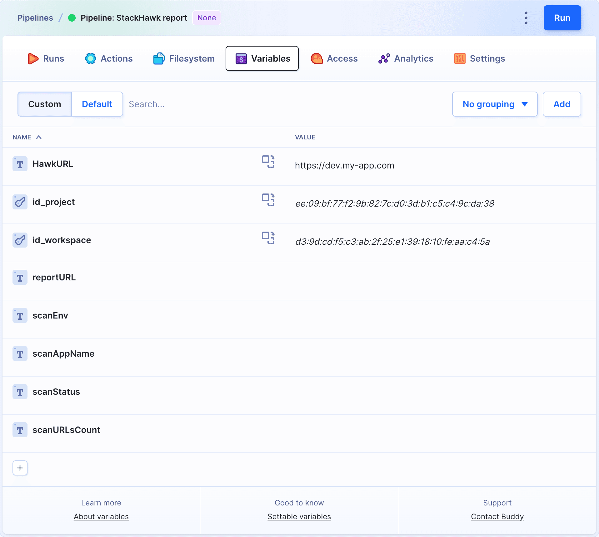599x537 pixels.
Task: Click the plus button below variables list
Action: 20,468
